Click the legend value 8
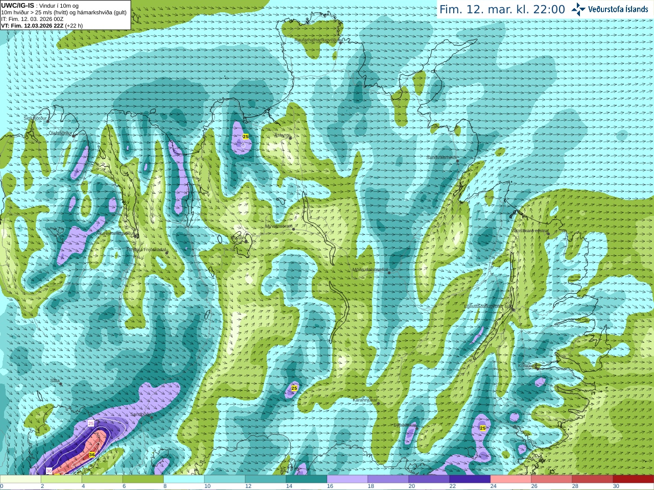This screenshot has width=654, height=490. [x=165, y=486]
